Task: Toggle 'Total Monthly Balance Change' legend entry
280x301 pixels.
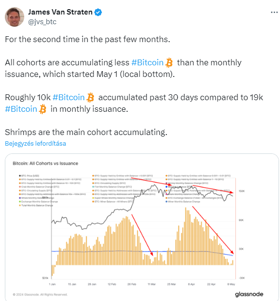Action: pos(36,205)
